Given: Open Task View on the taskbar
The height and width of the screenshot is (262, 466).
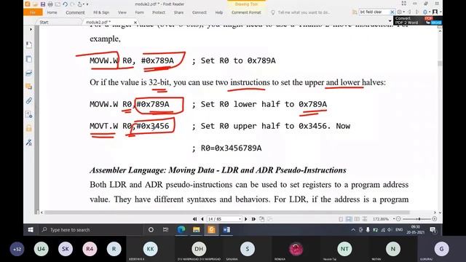Looking at the screenshot, I should [x=165, y=230].
